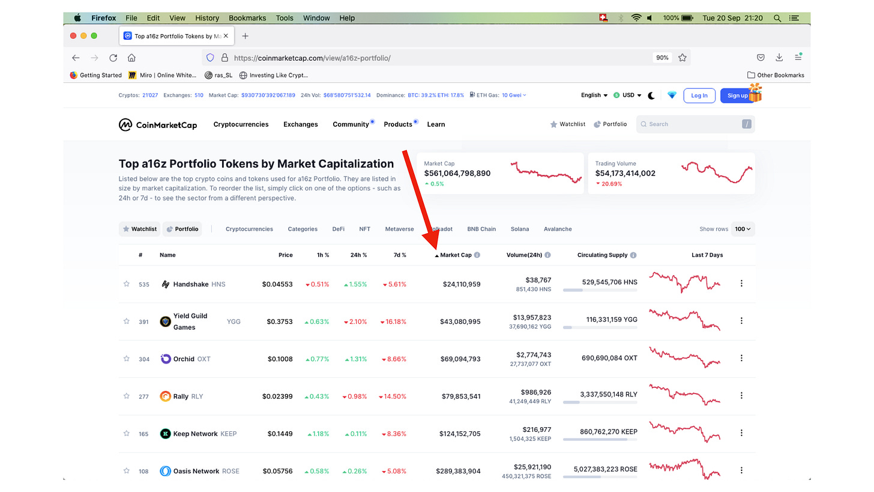This screenshot has height=492, width=874.
Task: Click the diamond rewards icon
Action: click(672, 96)
